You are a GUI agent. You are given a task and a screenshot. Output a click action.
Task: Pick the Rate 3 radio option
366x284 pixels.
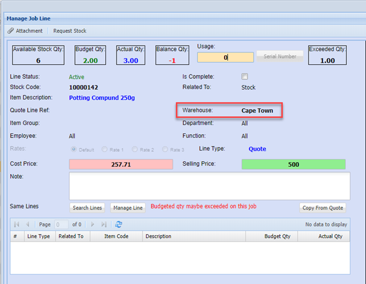pyautogui.click(x=166, y=149)
